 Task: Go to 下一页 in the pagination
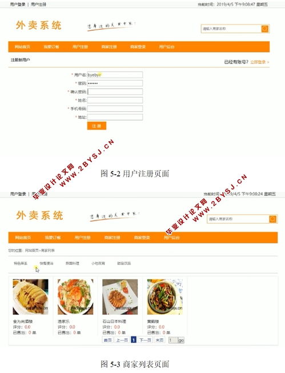[145, 340]
